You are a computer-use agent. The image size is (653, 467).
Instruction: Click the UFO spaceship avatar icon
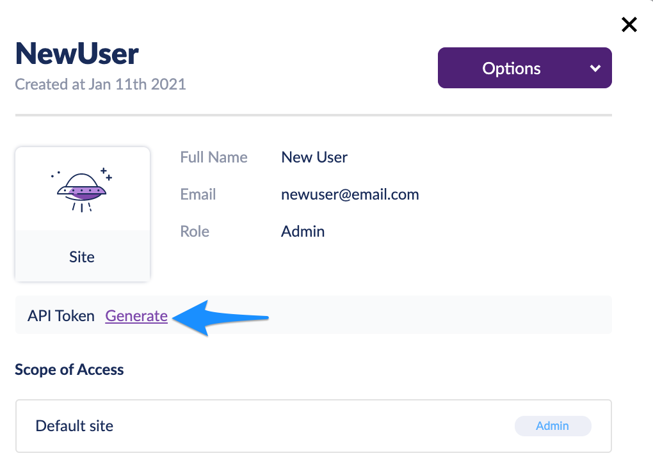[82, 189]
